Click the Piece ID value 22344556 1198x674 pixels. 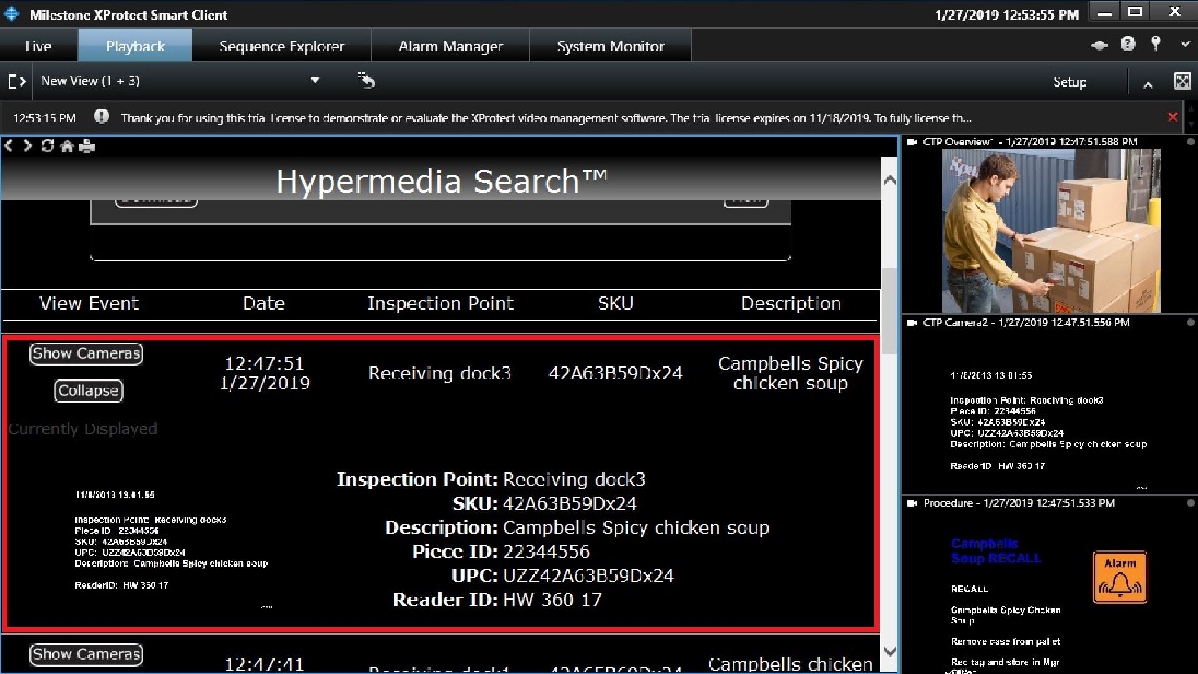tap(546, 552)
